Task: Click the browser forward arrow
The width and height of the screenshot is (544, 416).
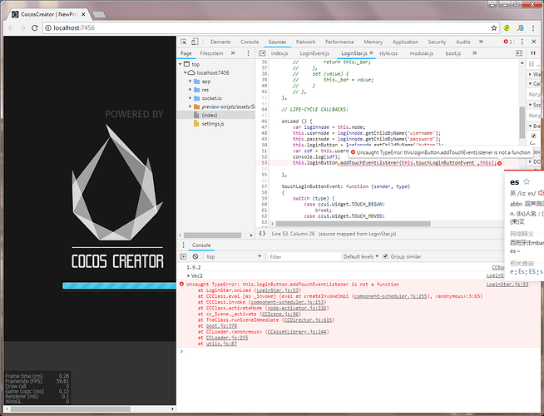Action: 23,27
